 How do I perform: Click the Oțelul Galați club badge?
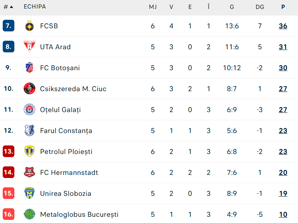click(29, 110)
